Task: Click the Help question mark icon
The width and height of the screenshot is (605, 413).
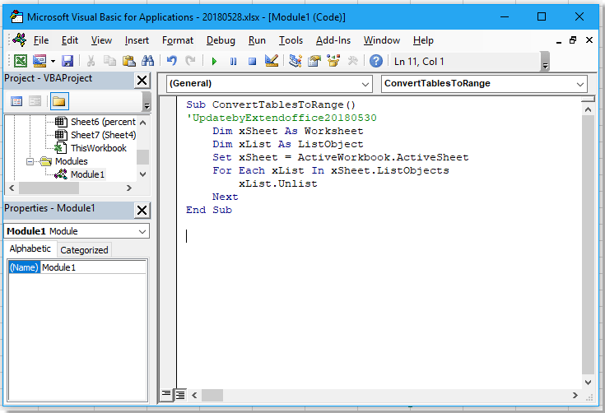Action: [376, 61]
